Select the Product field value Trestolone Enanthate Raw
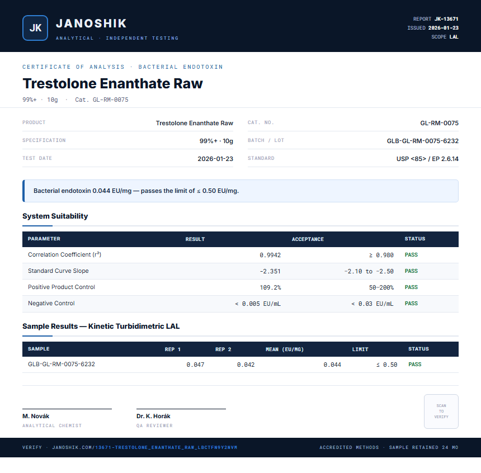This screenshot has height=473, width=481. point(195,123)
